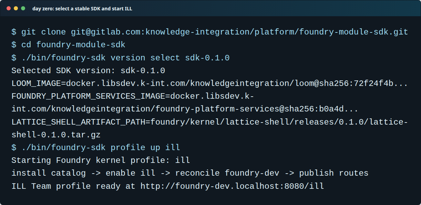
Task: Click the green maximize window dot
Action: [23, 8]
